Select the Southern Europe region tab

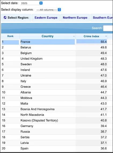[x=102, y=18]
